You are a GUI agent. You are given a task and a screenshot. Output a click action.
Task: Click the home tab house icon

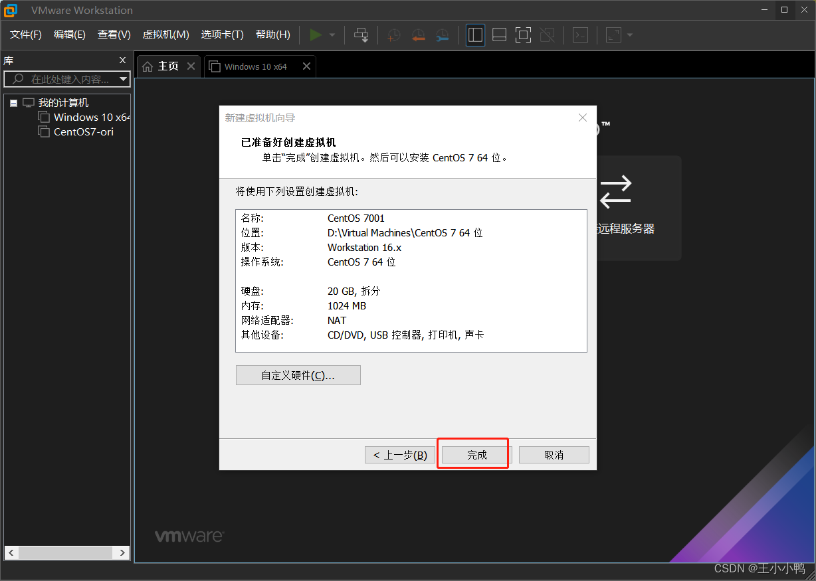pyautogui.click(x=148, y=66)
